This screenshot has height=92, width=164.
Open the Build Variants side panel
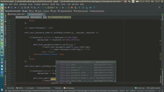click(x=5, y=66)
